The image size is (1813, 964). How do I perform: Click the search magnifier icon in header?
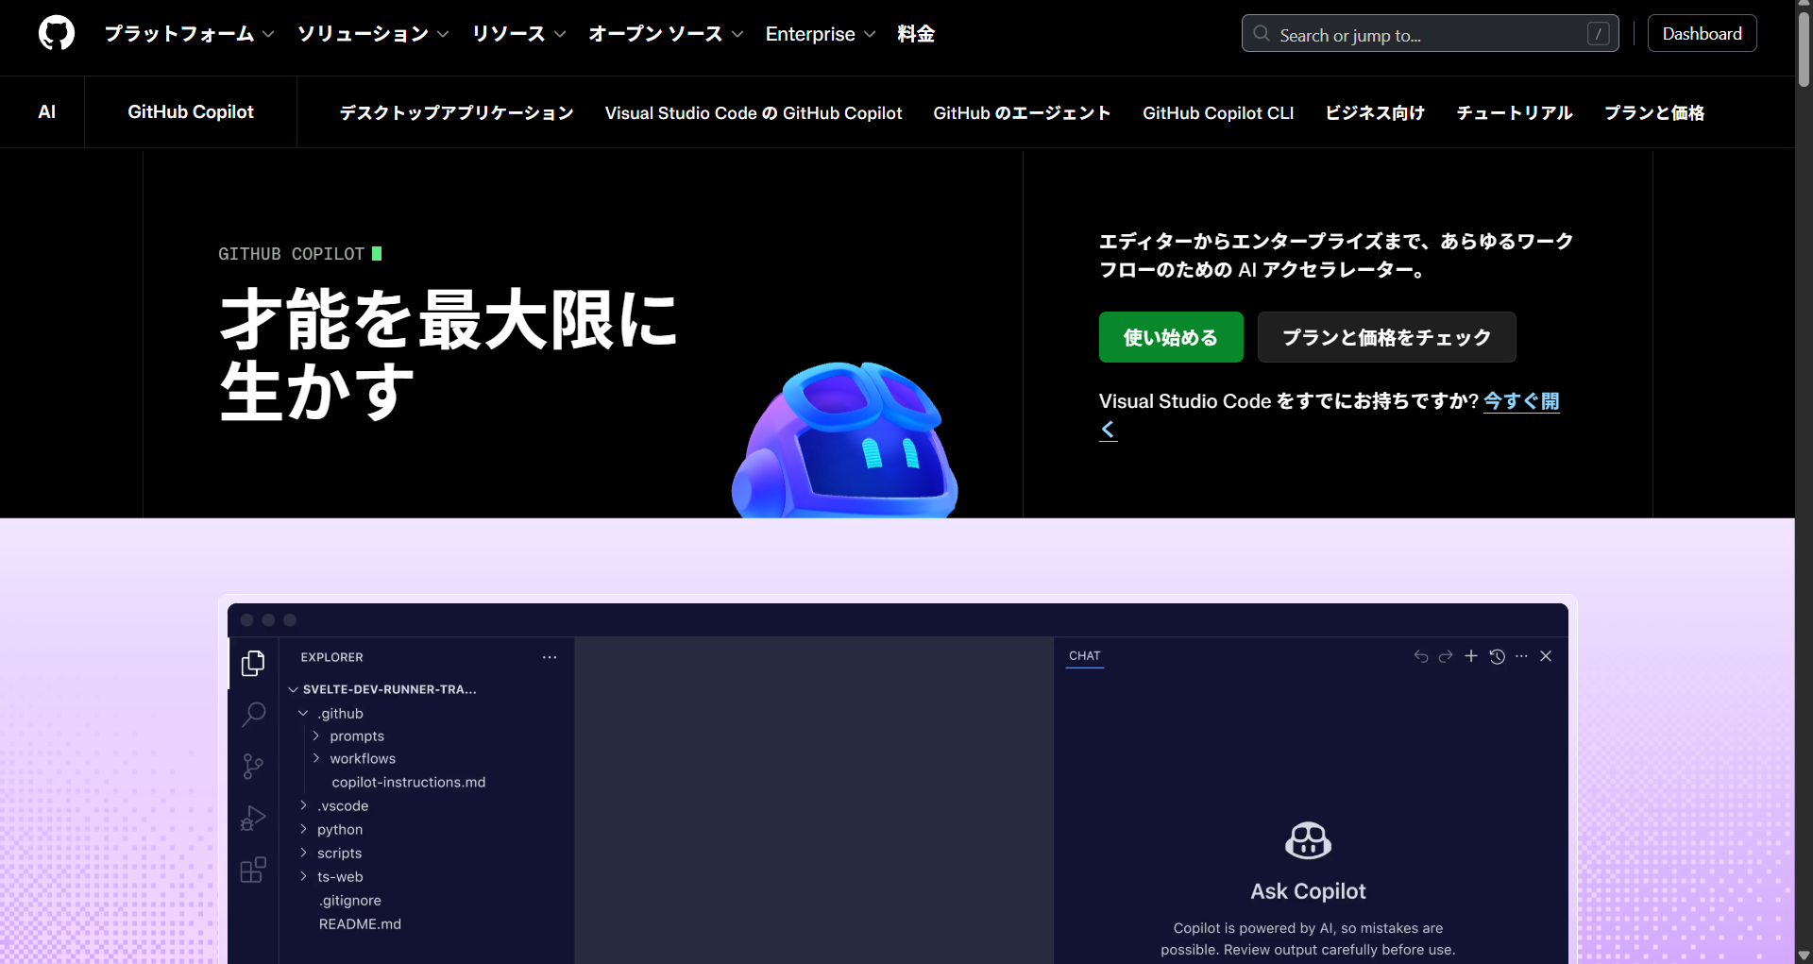(1262, 34)
